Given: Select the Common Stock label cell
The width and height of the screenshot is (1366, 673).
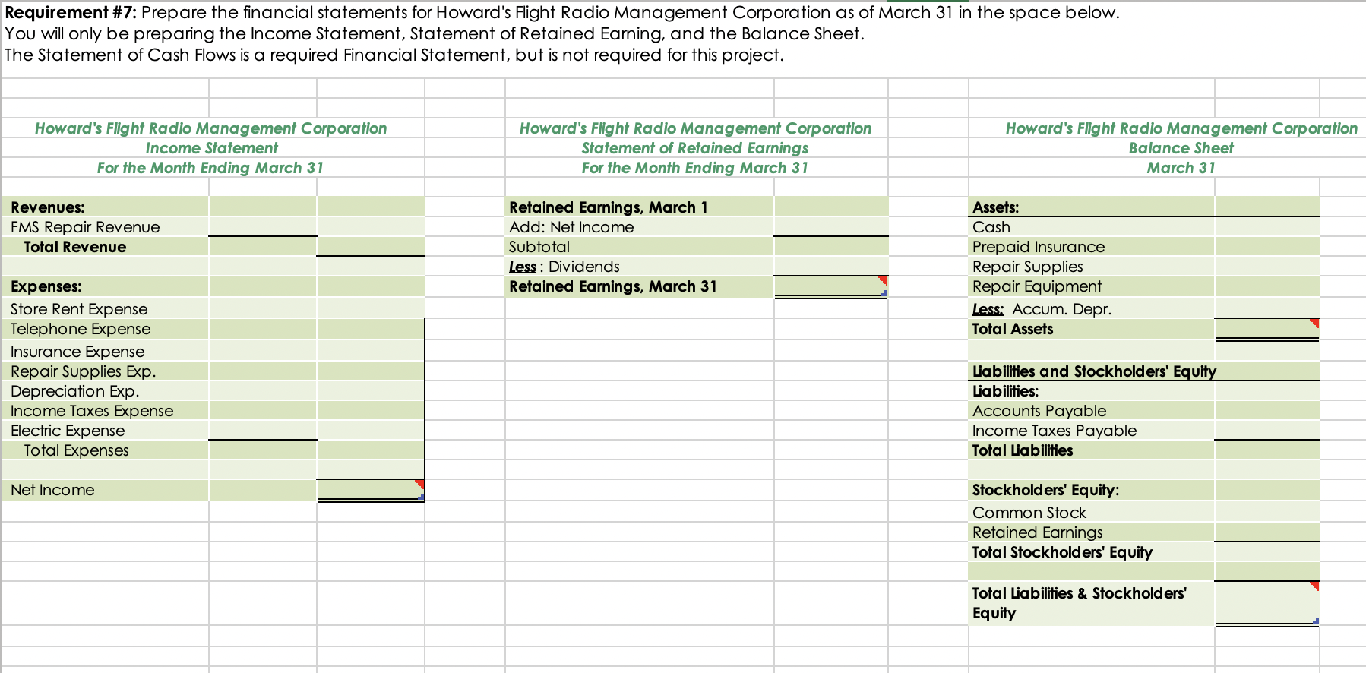Looking at the screenshot, I should pos(1092,511).
